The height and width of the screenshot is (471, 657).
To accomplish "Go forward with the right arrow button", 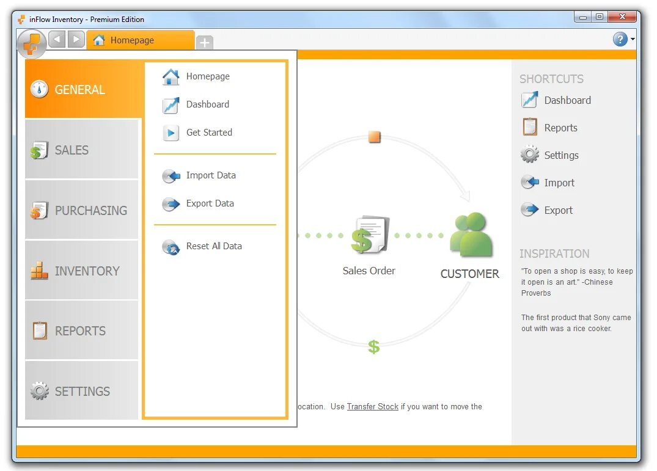I will click(76, 39).
